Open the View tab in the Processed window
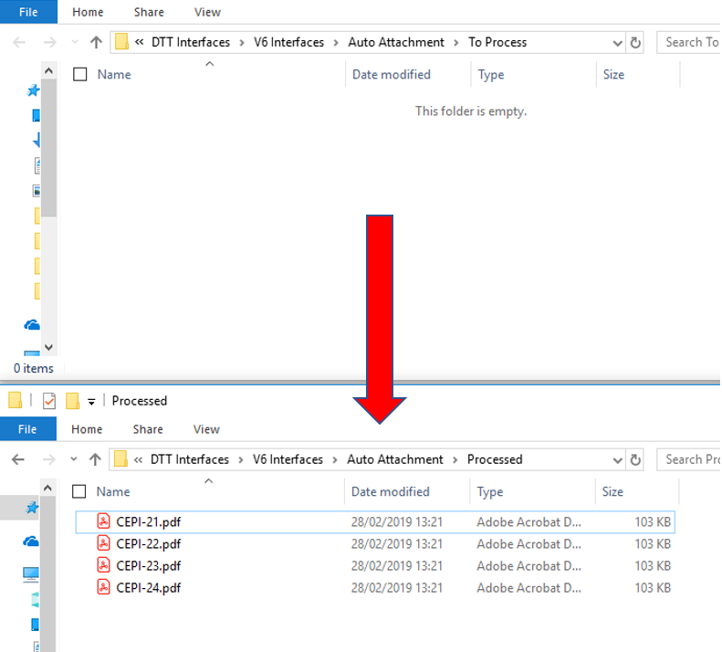 tap(206, 429)
